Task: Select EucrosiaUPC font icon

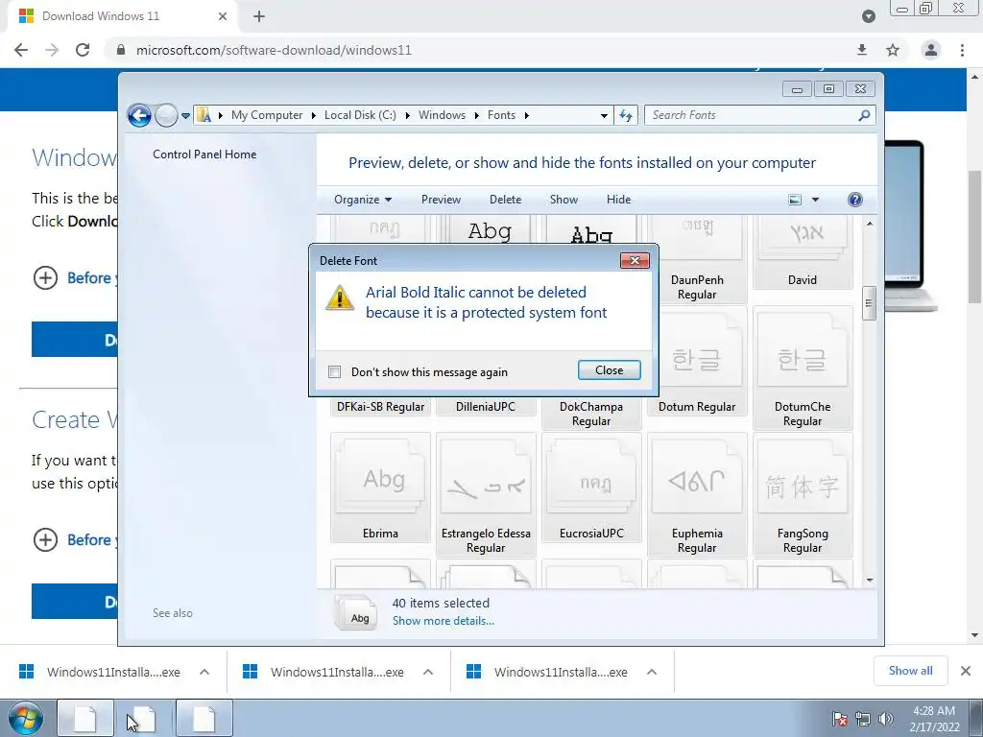Action: (x=591, y=487)
